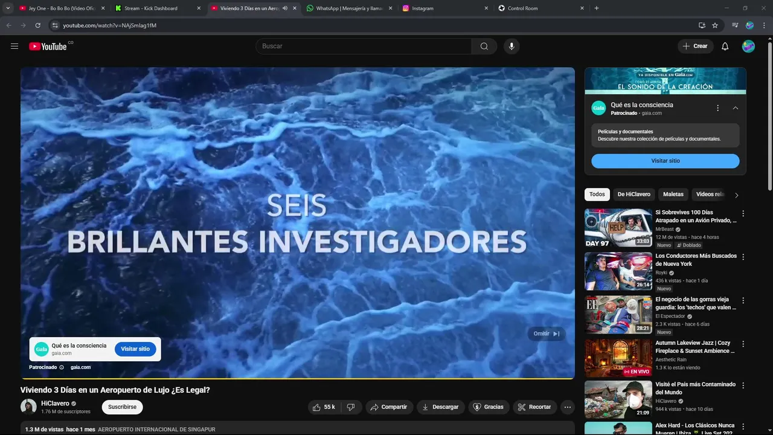
Task: Dislike the video with thumbs down
Action: point(351,407)
